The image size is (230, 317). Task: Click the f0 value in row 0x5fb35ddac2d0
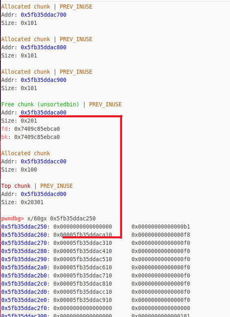click(161, 292)
